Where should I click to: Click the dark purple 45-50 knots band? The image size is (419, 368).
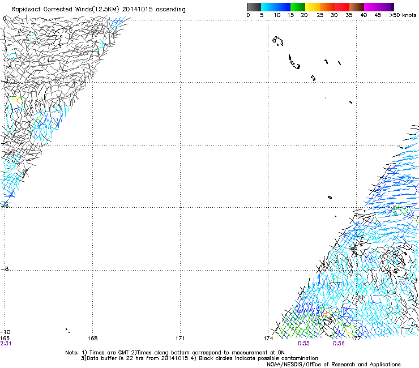386,7
